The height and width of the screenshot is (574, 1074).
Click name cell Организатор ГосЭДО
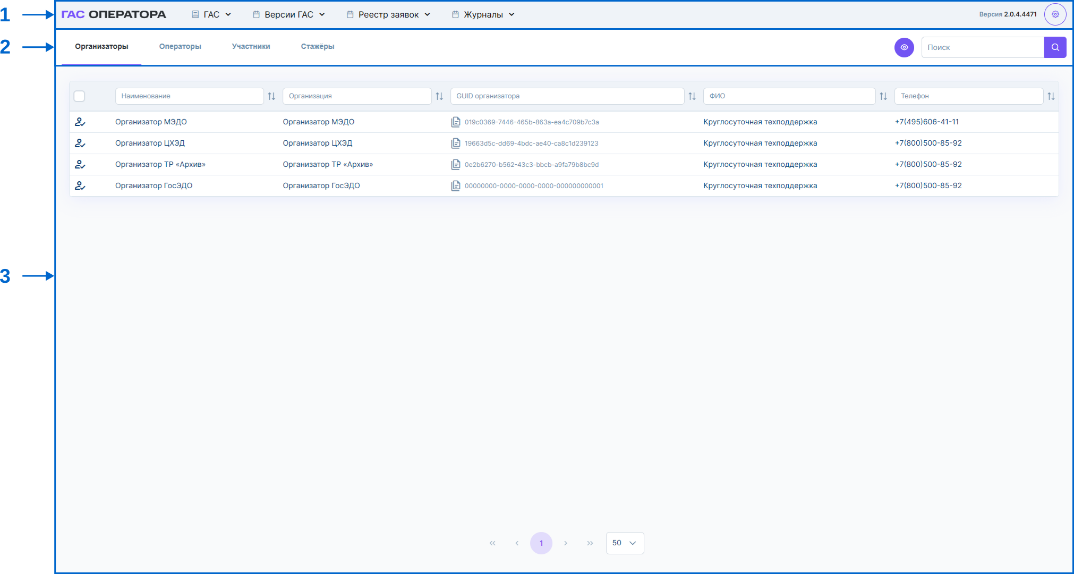[x=154, y=185]
